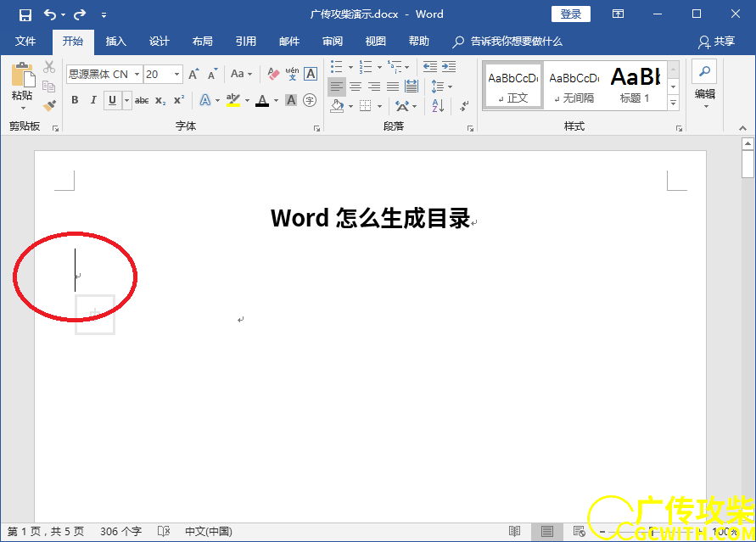Viewport: 756px width, 542px height.
Task: Expand the font color dropdown arrow
Action: (277, 101)
